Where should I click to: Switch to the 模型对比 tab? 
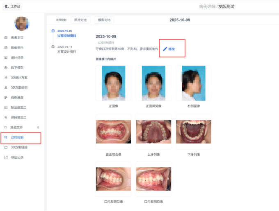pos(104,20)
